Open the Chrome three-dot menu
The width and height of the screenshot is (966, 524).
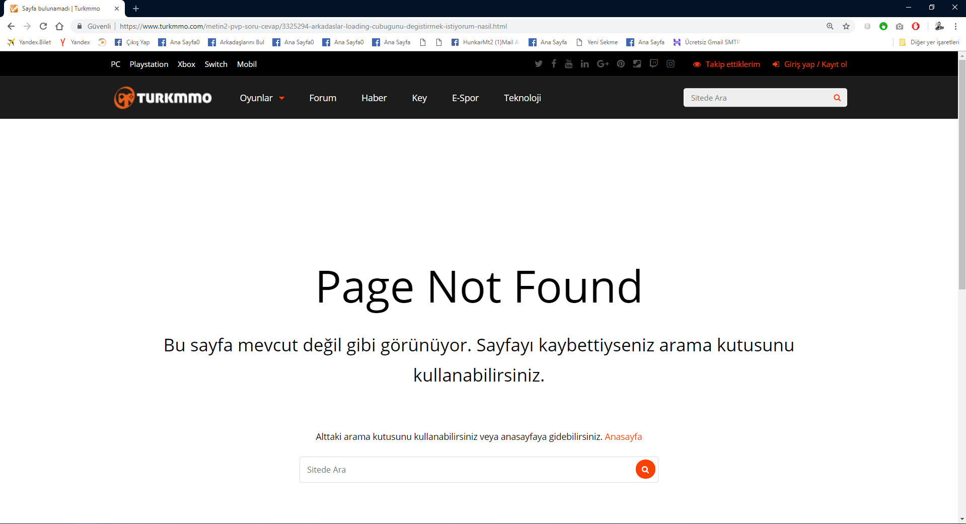pyautogui.click(x=955, y=26)
